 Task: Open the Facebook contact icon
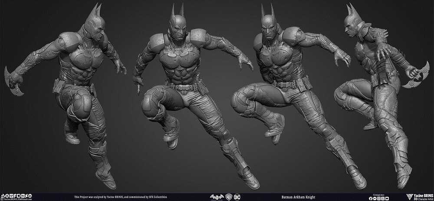pos(371,198)
